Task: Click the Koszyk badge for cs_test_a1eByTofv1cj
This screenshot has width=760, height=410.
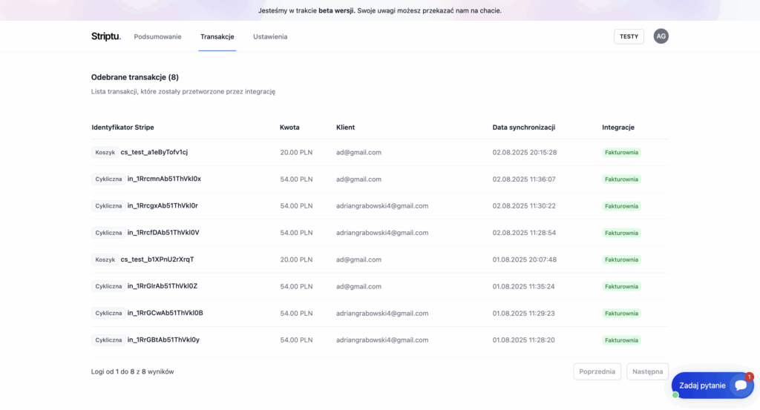Action: click(x=105, y=152)
